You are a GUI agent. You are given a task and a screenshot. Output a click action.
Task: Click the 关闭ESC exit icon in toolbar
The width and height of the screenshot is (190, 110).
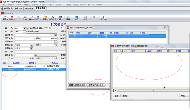pos(103,18)
